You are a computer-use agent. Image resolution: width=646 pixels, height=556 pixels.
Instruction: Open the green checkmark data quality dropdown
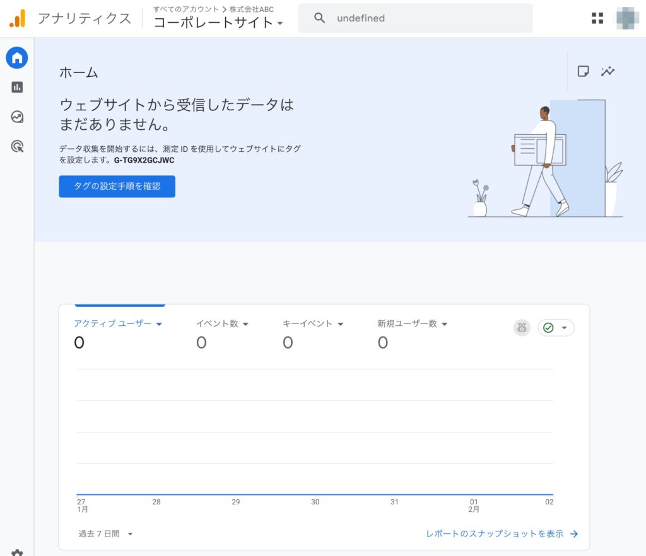tap(556, 328)
